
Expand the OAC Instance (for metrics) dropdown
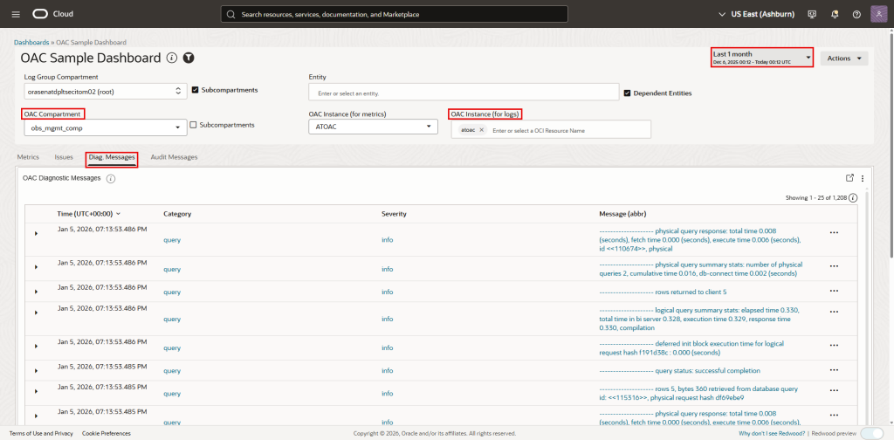373,127
